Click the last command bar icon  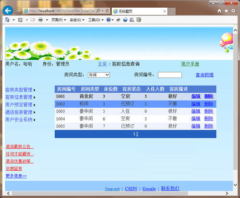tap(139, 20)
